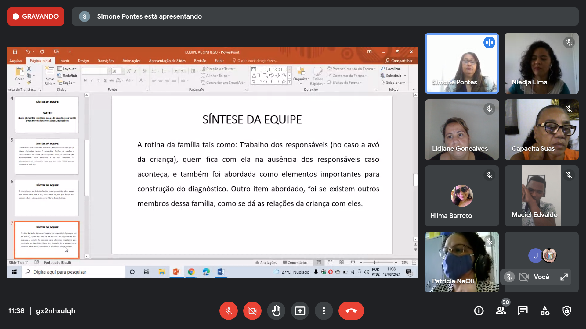Open the activities icon
The image size is (586, 329).
(x=545, y=311)
